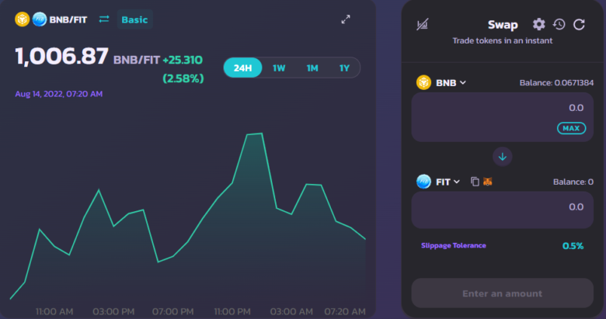Click the Enter an amount button
The width and height of the screenshot is (606, 319).
coord(503,293)
